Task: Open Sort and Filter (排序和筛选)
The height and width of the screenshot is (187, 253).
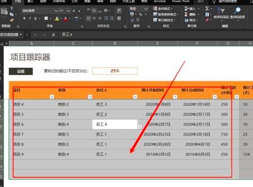Action: [221, 14]
